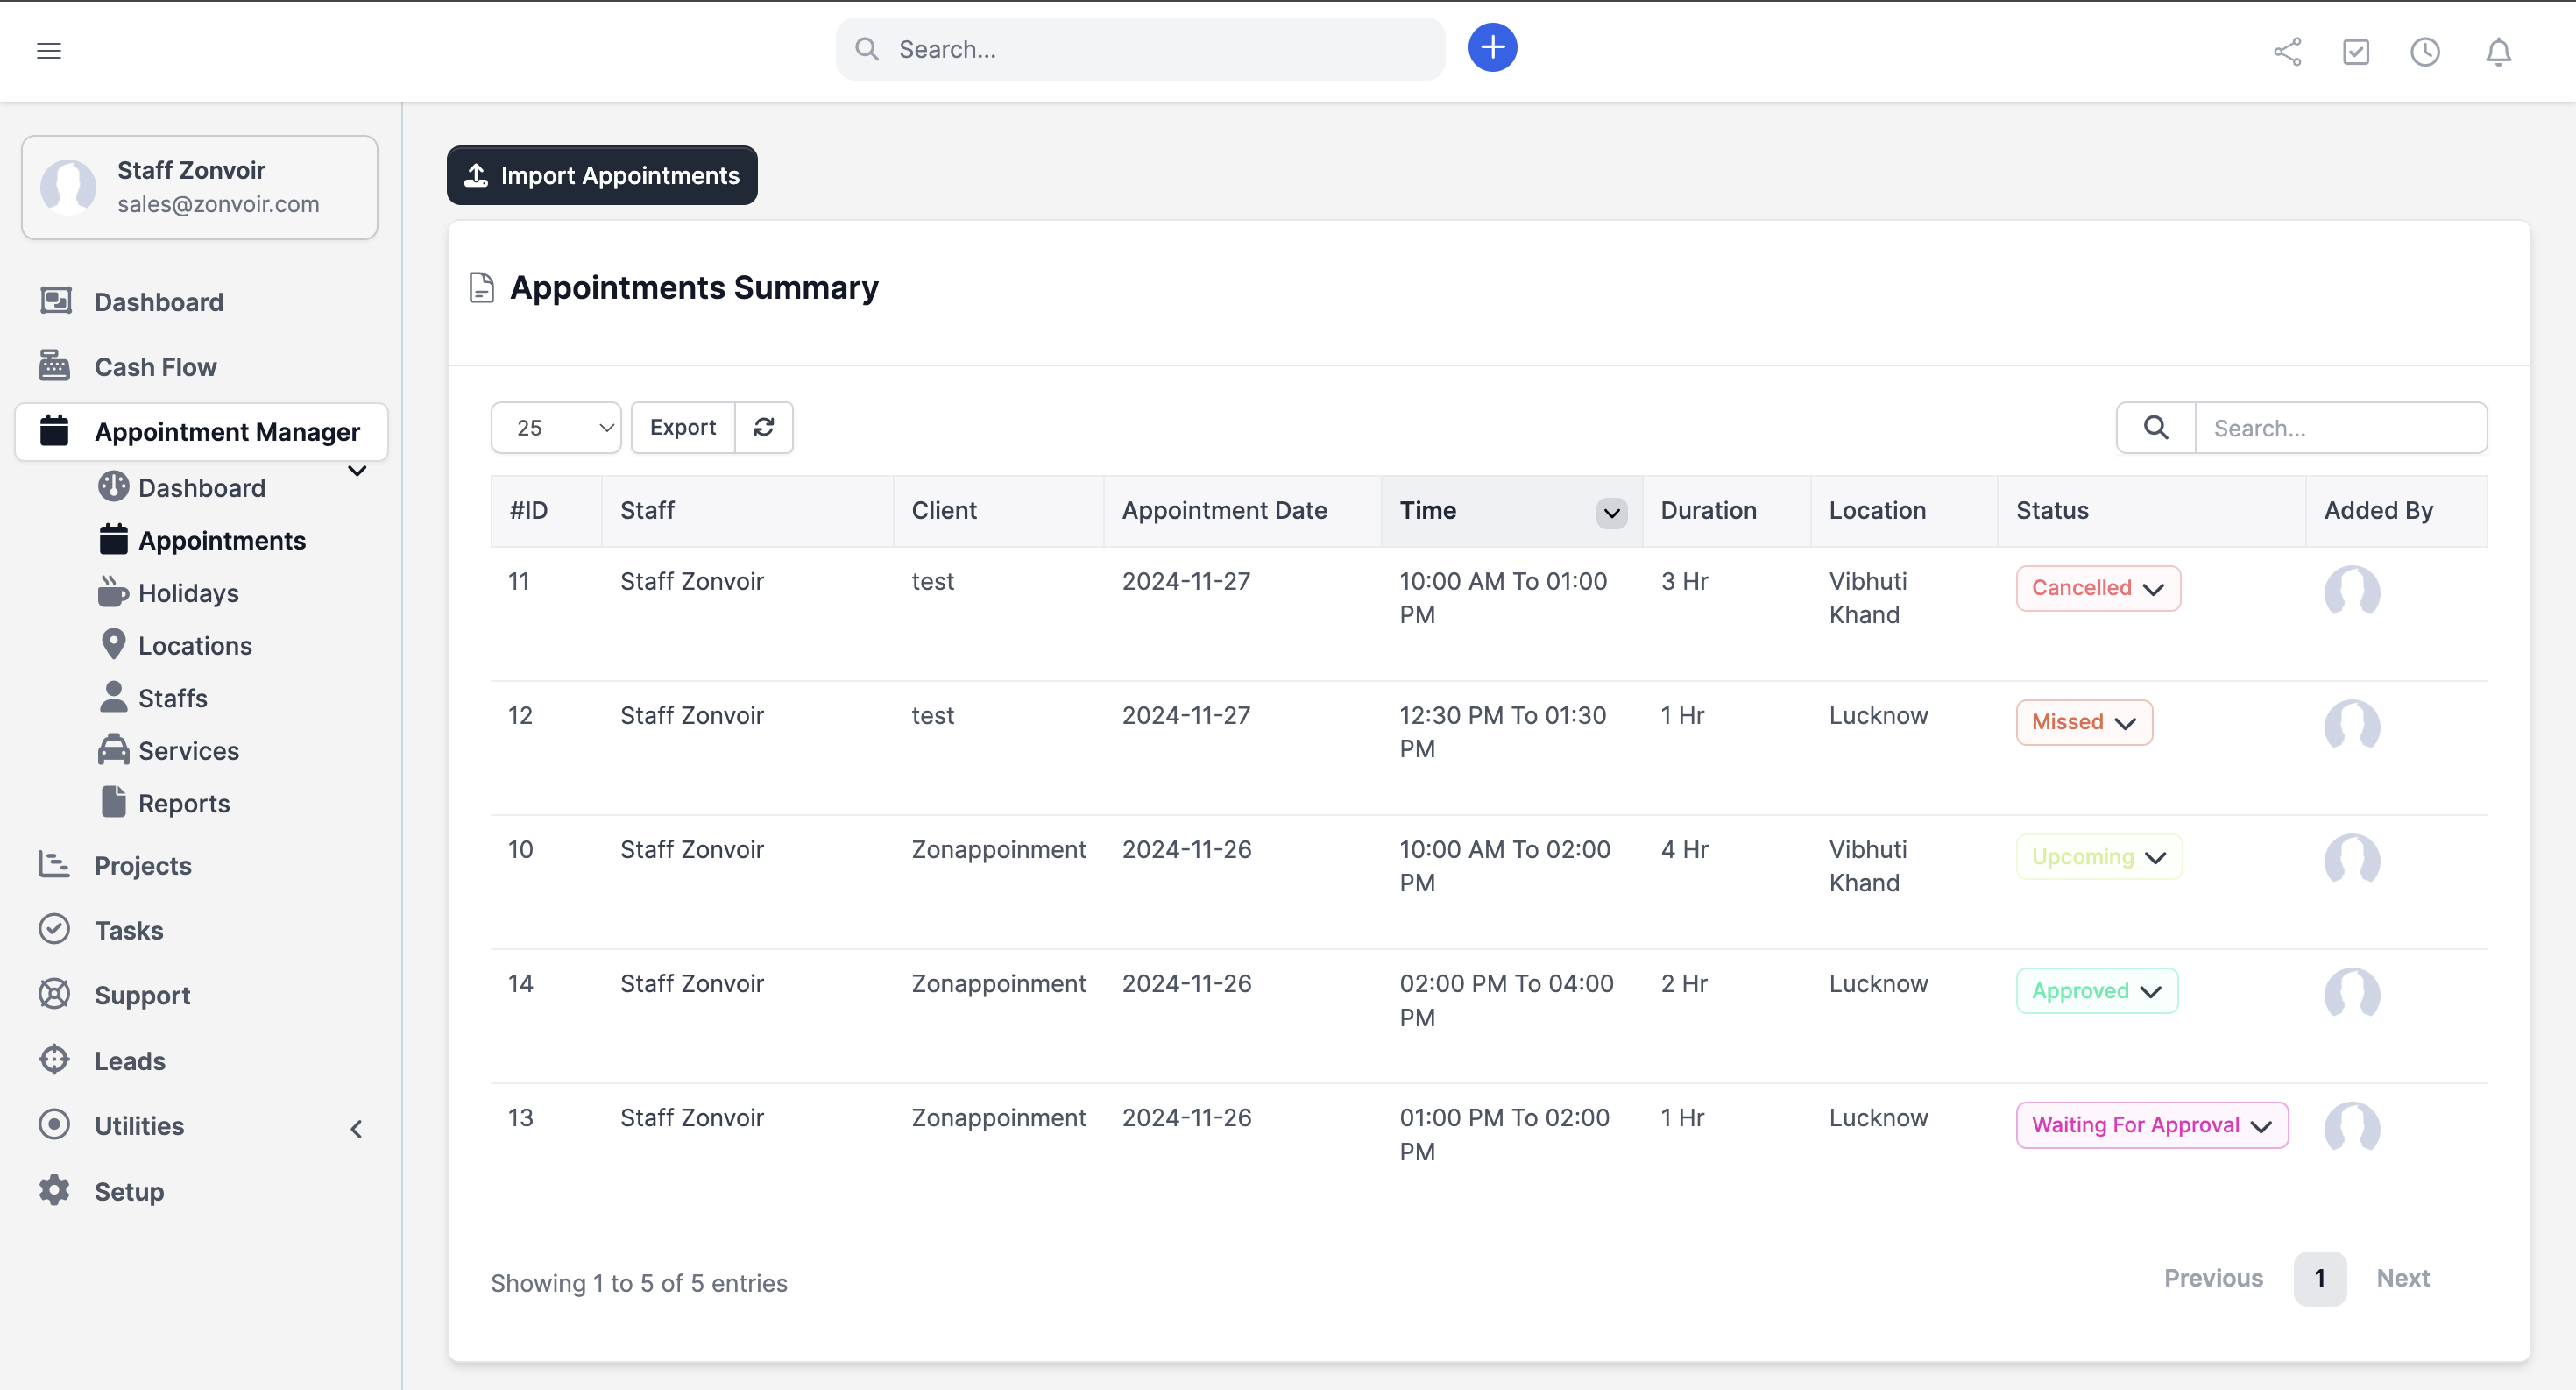Click the Export button

(x=683, y=428)
